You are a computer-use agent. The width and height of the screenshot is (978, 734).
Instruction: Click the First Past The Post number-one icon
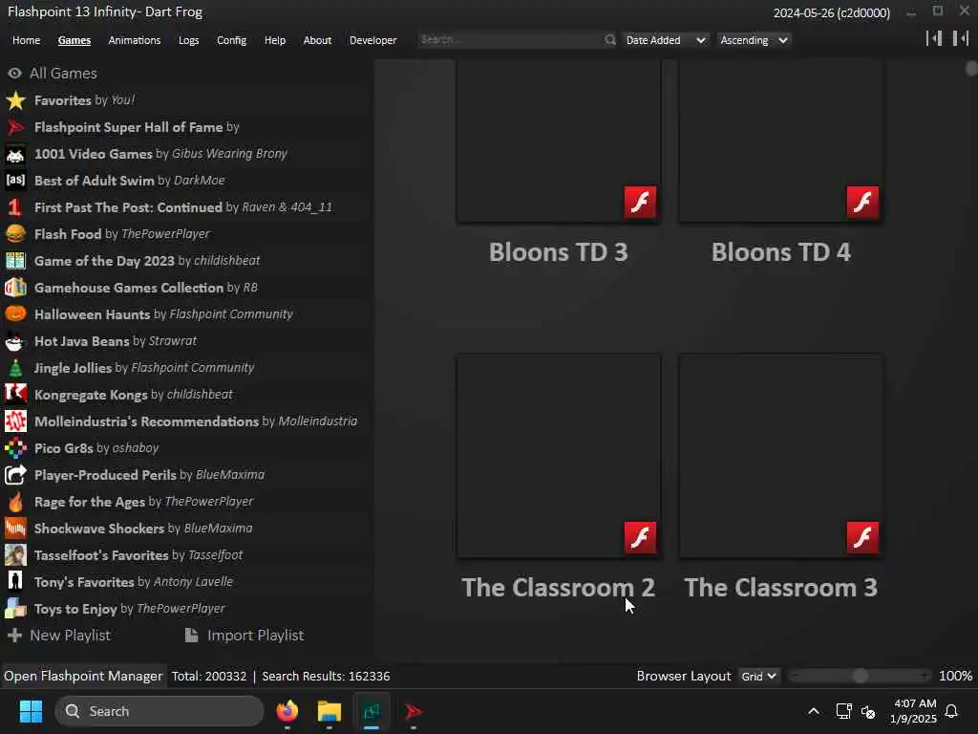coord(15,207)
